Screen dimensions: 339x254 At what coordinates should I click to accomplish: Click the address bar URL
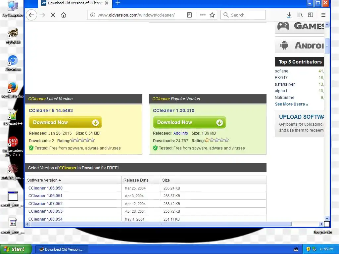(x=136, y=15)
